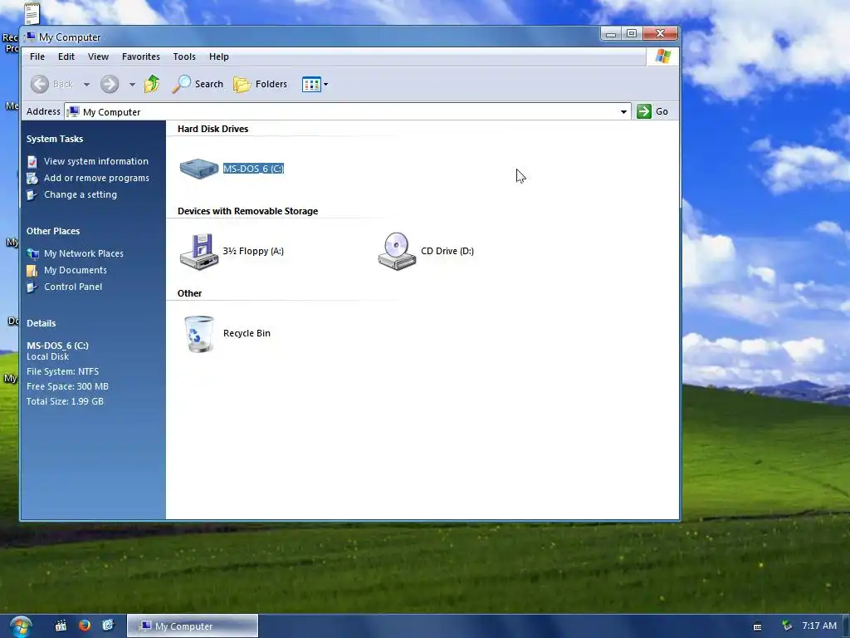Open the File menu
This screenshot has width=850, height=638.
(37, 56)
